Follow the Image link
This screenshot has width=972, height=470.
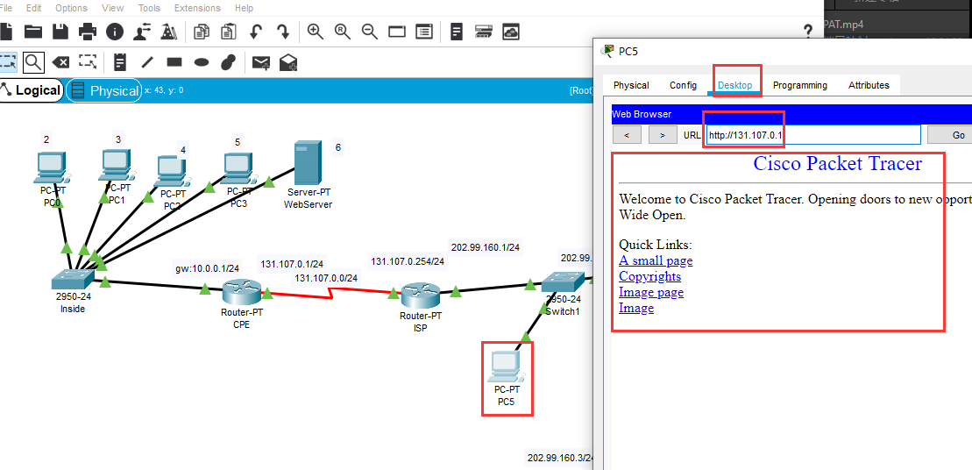[636, 308]
